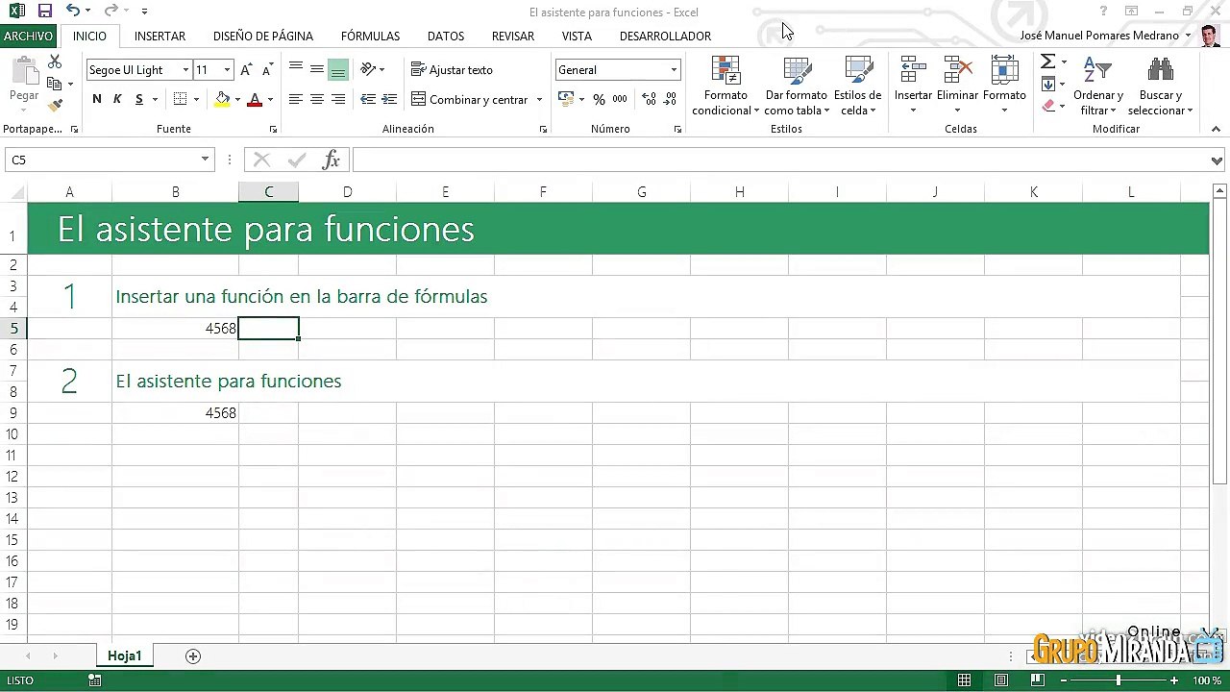Copy the selection with the copy icon
The image size is (1230, 692).
tap(55, 84)
